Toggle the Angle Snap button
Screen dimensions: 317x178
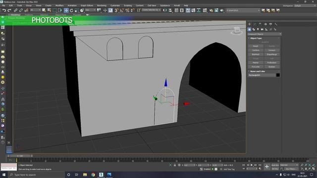pos(122,10)
